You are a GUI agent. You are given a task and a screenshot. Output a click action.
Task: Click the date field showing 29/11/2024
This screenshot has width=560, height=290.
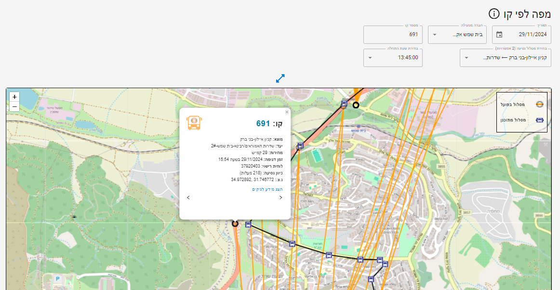[521, 35]
